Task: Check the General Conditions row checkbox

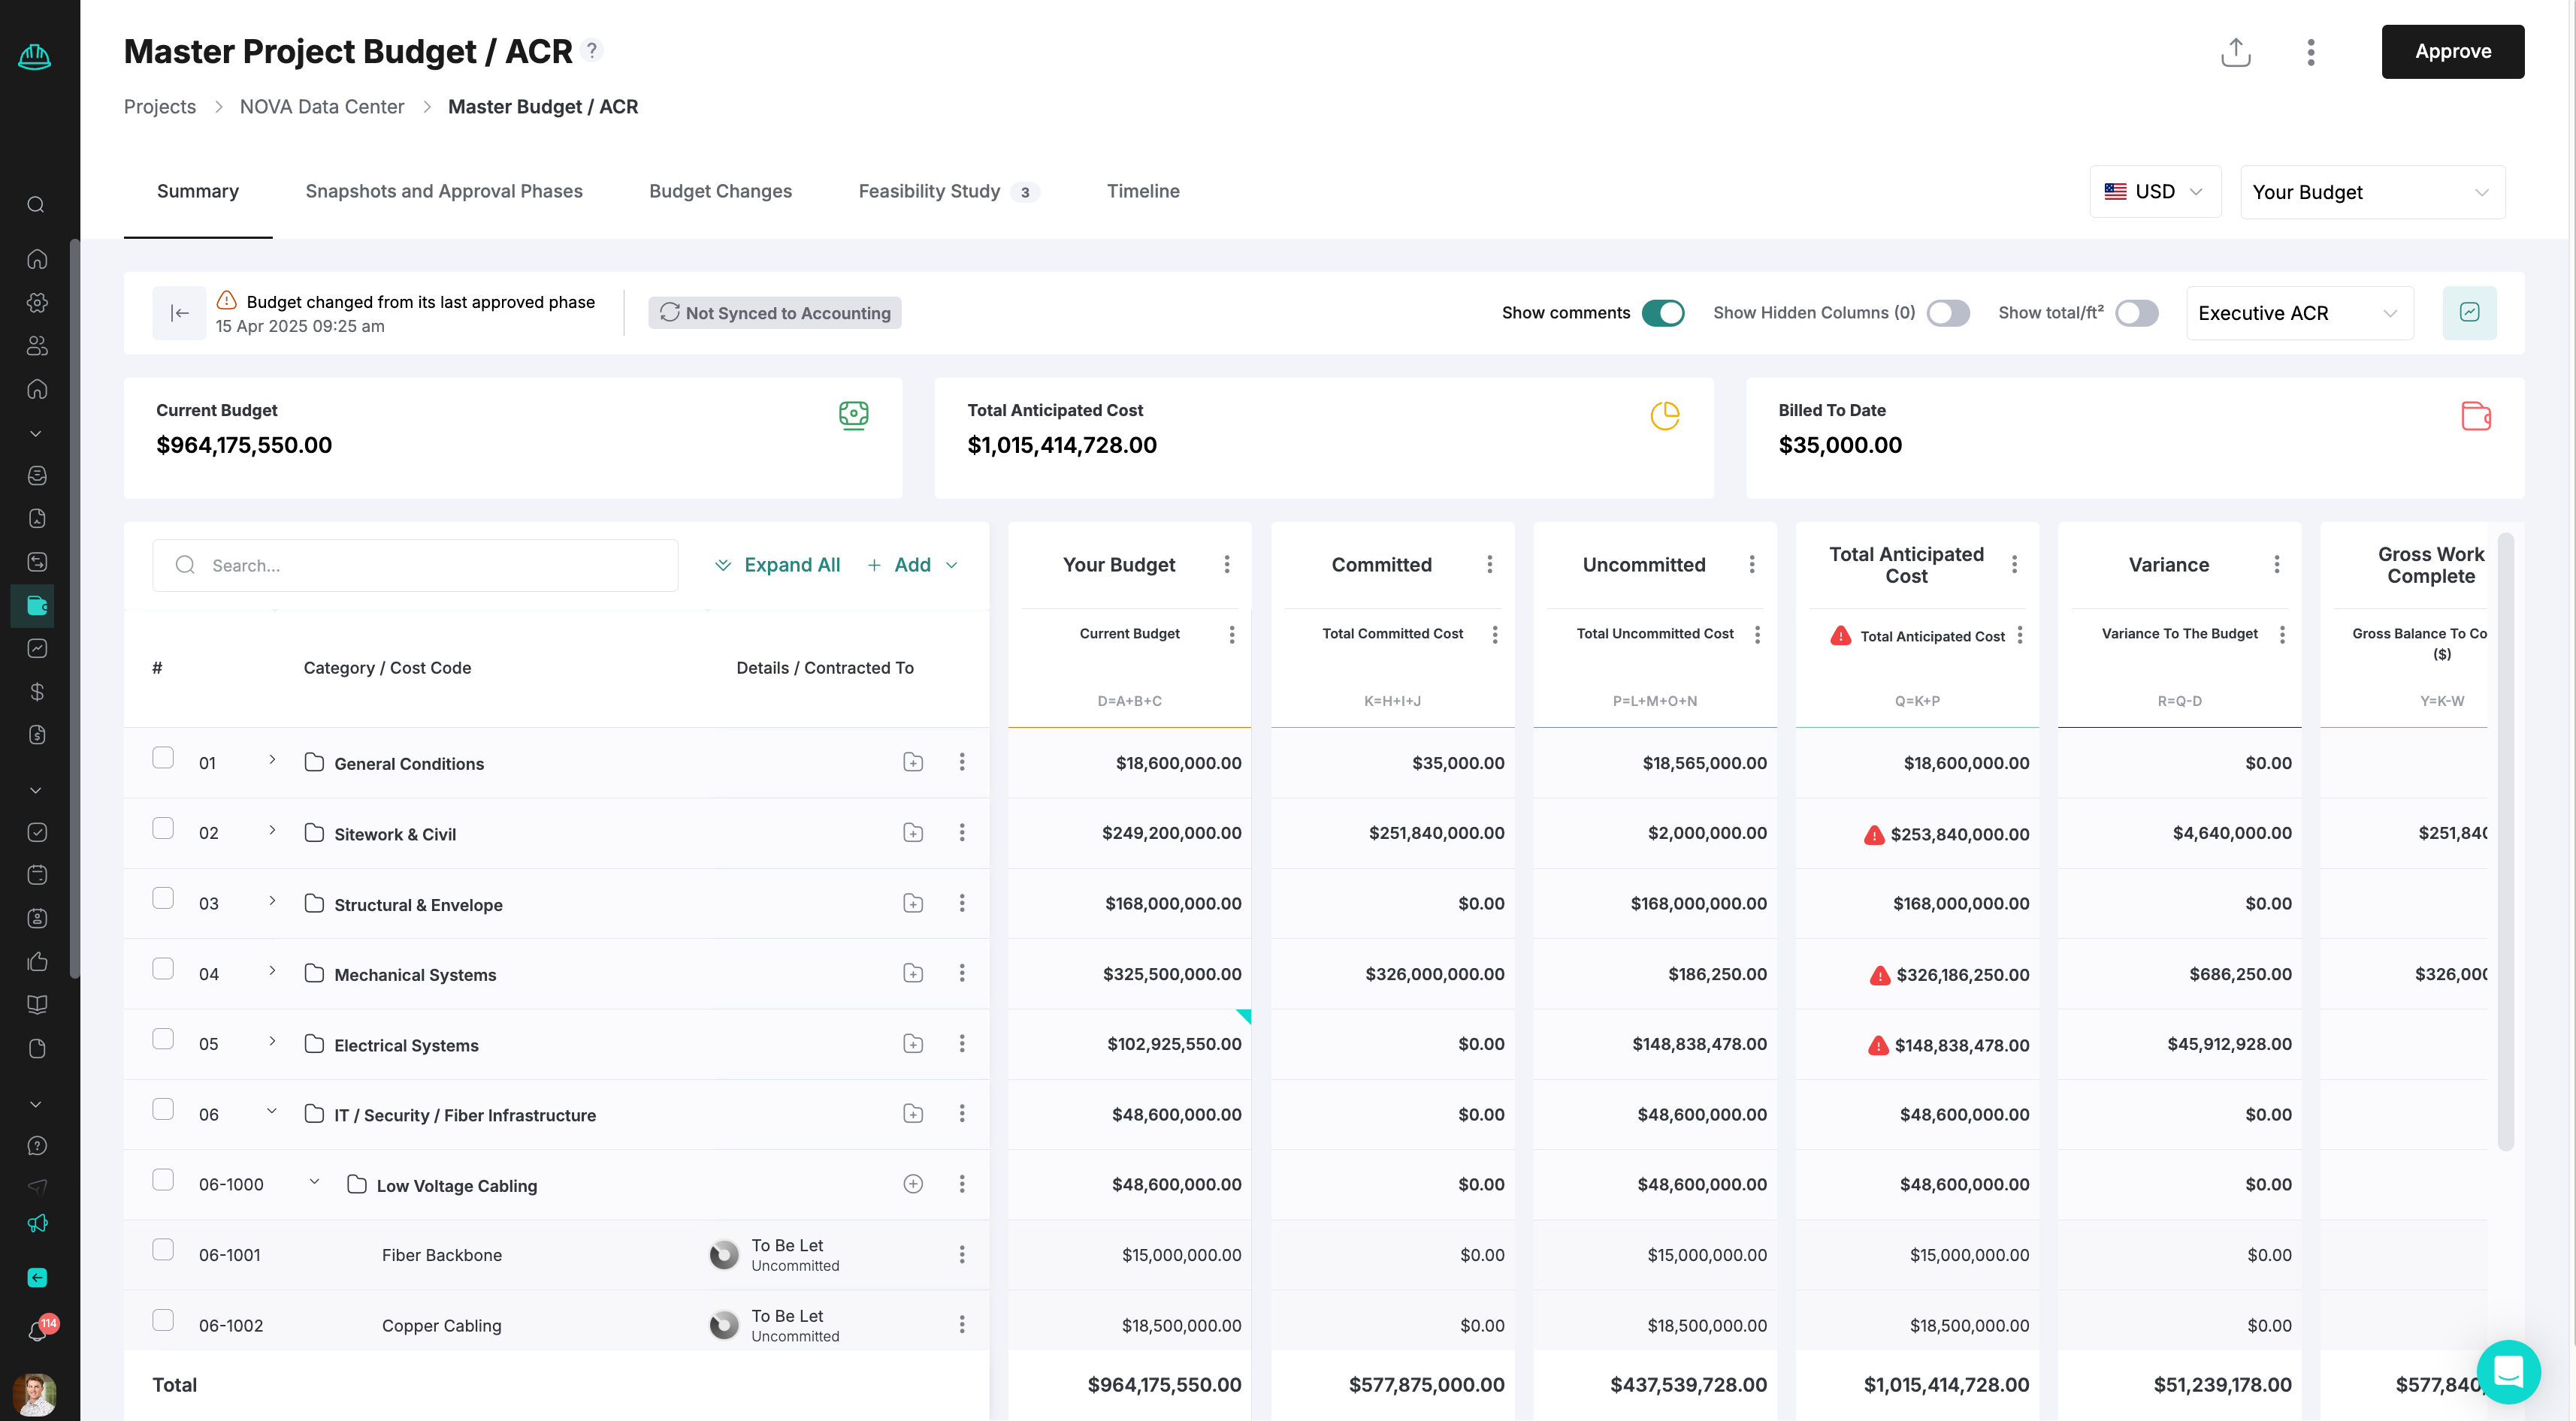Action: click(x=163, y=758)
